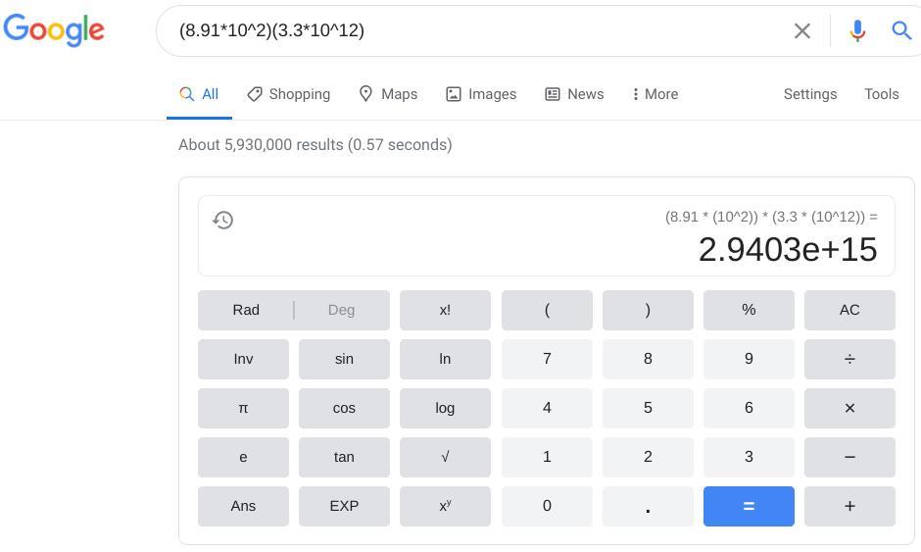921x552 pixels.
Task: Open the Tools filter options
Action: (881, 94)
